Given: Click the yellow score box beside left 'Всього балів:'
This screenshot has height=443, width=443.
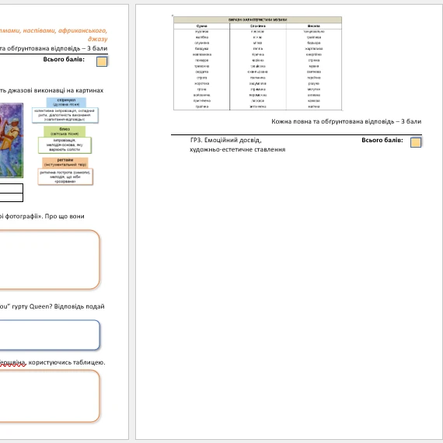Looking at the screenshot, I should 102,61.
